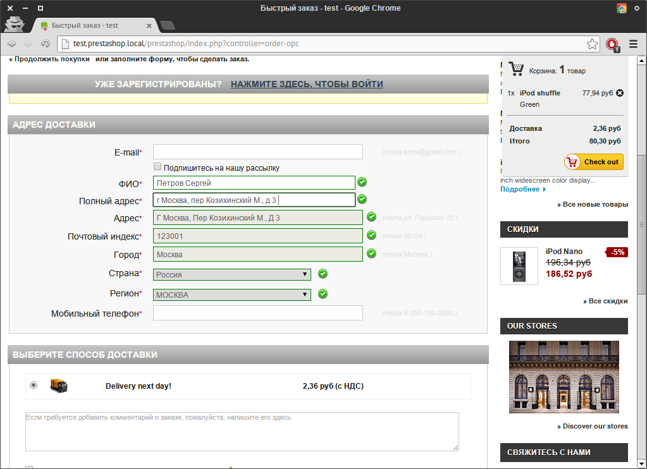Open the Регион dropdown
The height and width of the screenshot is (469, 647).
point(232,295)
